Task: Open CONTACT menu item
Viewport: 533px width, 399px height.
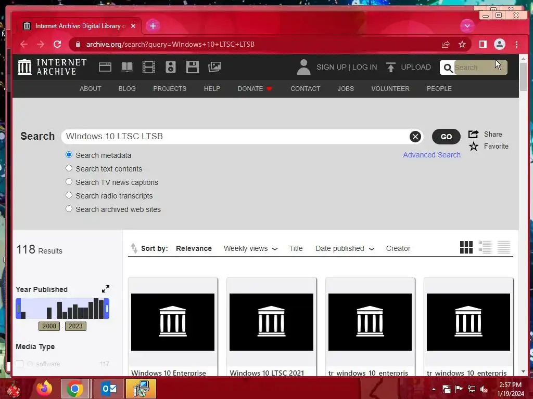Action: click(x=305, y=88)
